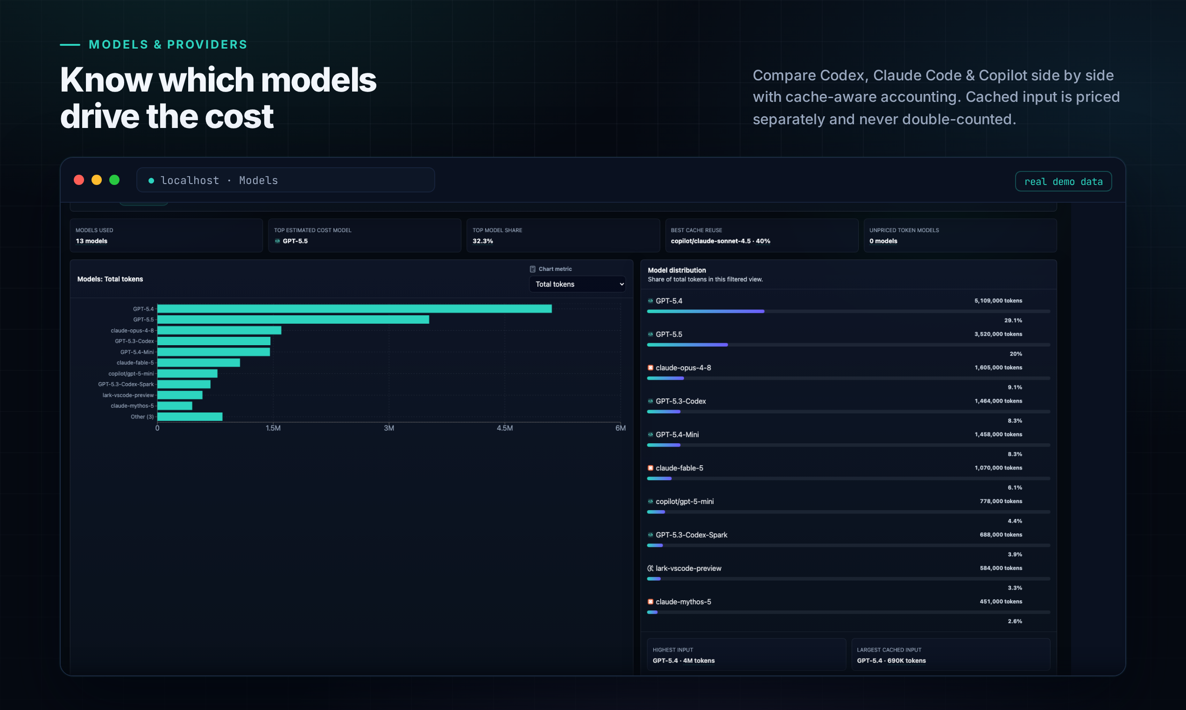
Task: Select the GPT-5.5 bar in the chart
Action: click(x=293, y=319)
